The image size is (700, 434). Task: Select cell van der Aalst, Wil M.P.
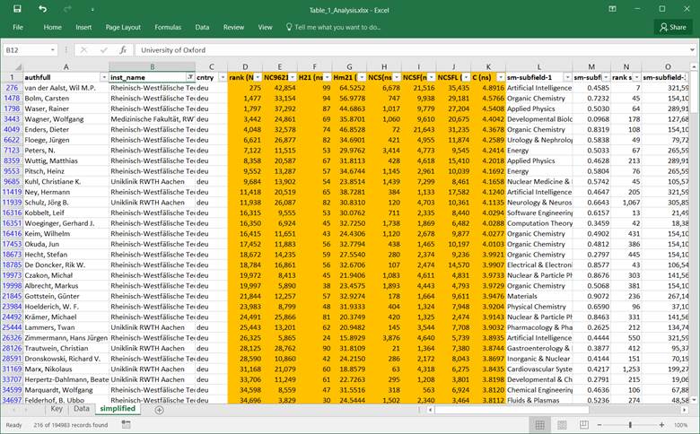click(66, 88)
